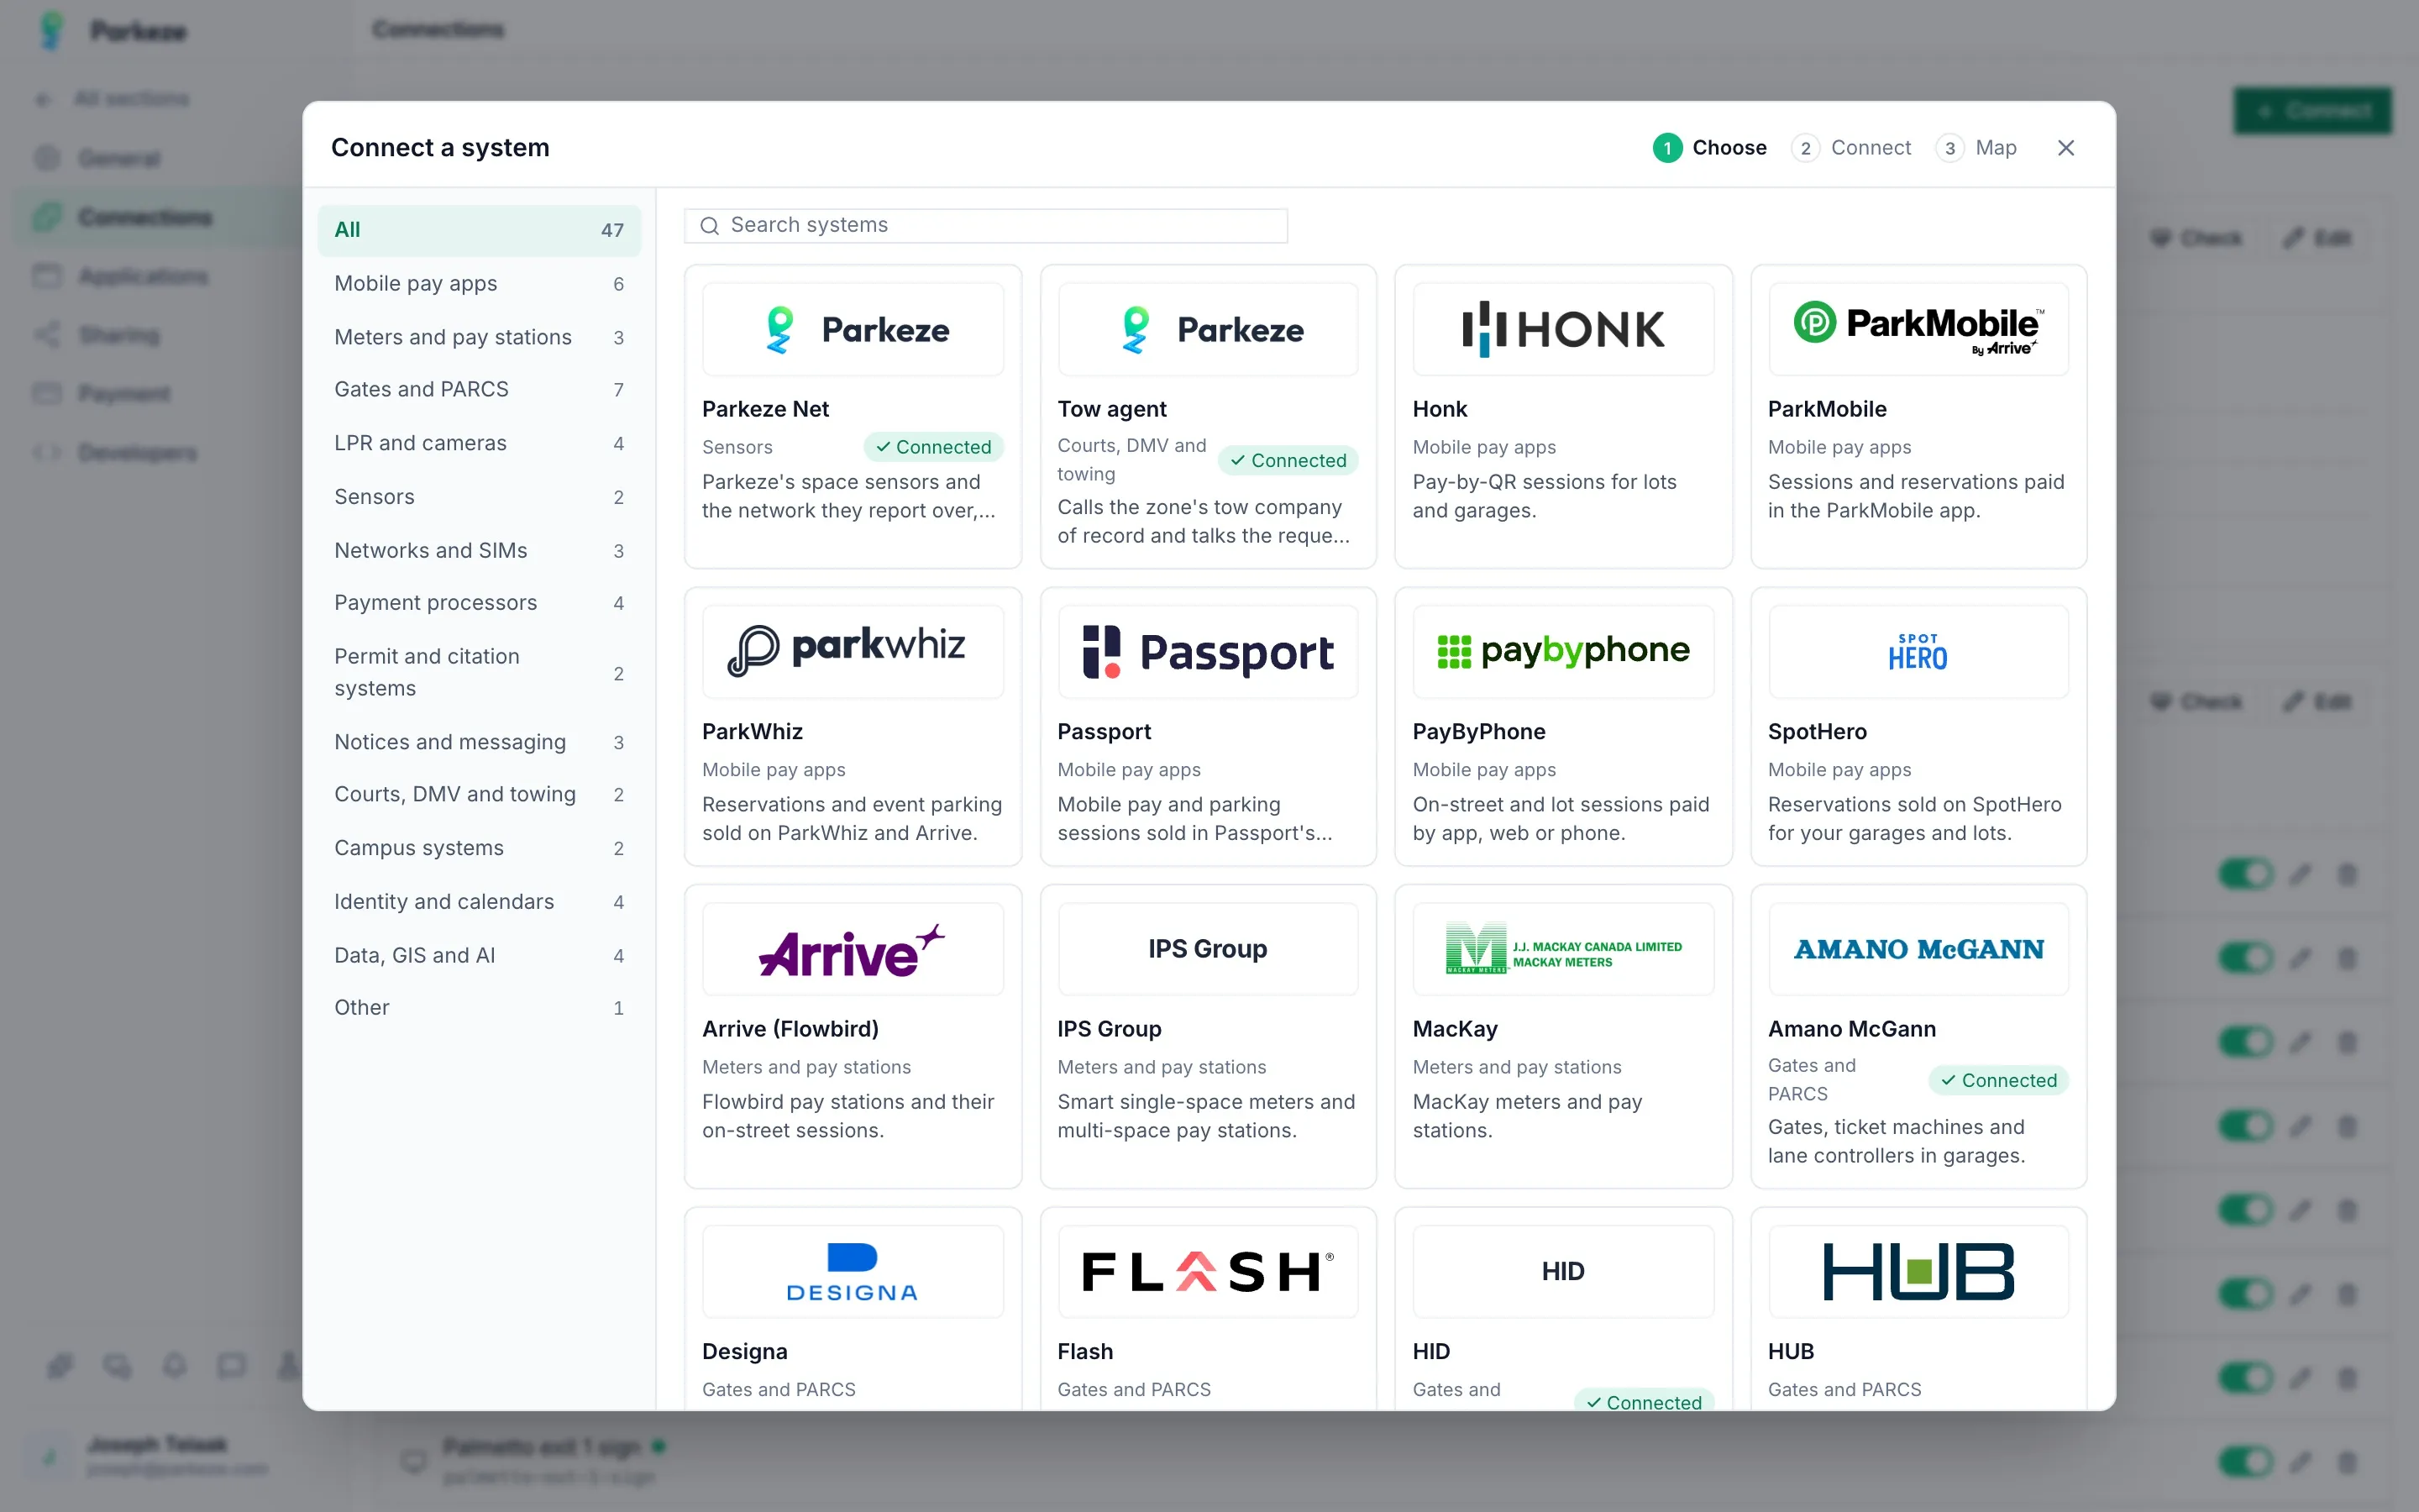Click Connected badge on Parkeze Net
The image size is (2419, 1512).
coord(934,447)
